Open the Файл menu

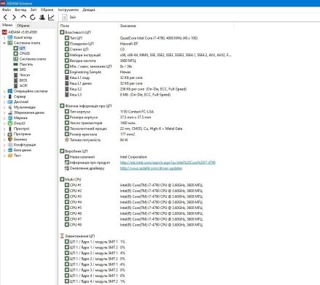pos(7,9)
